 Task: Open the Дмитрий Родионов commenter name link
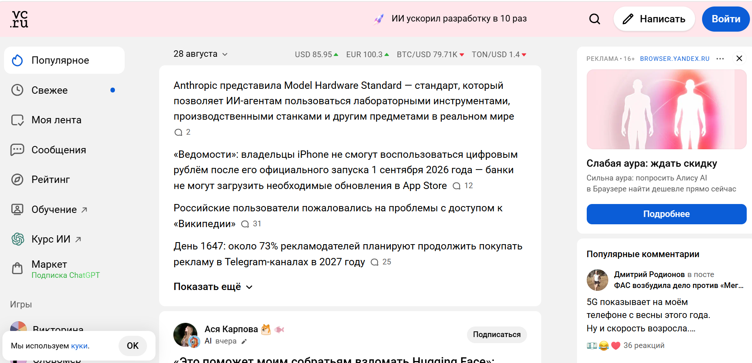coord(649,275)
